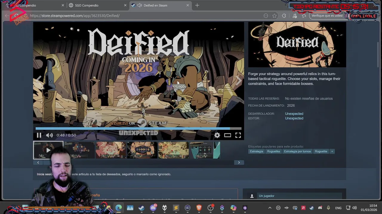
Task: Select the fifth screenshot thumbnail
Action: pyautogui.click(x=173, y=150)
